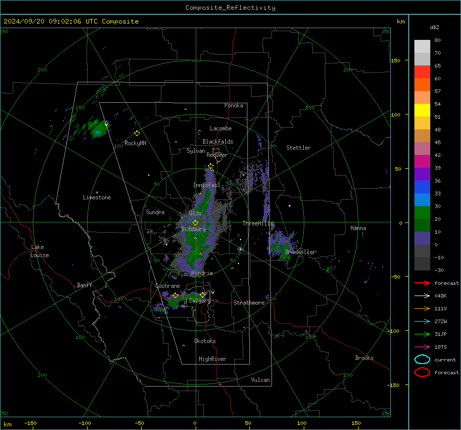Click the Lacombe label

click(221, 128)
